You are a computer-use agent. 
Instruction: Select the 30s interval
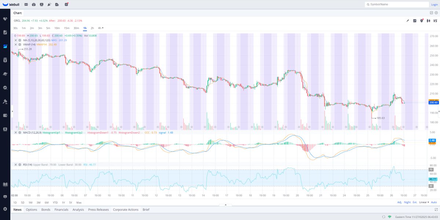pyautogui.click(x=15, y=28)
